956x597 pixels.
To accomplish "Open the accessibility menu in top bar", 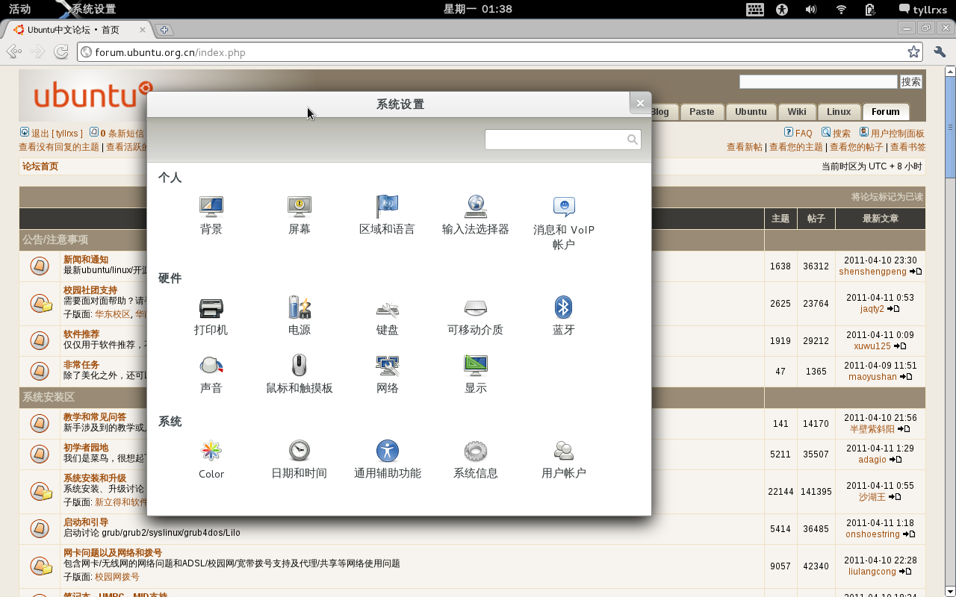I will [x=782, y=9].
